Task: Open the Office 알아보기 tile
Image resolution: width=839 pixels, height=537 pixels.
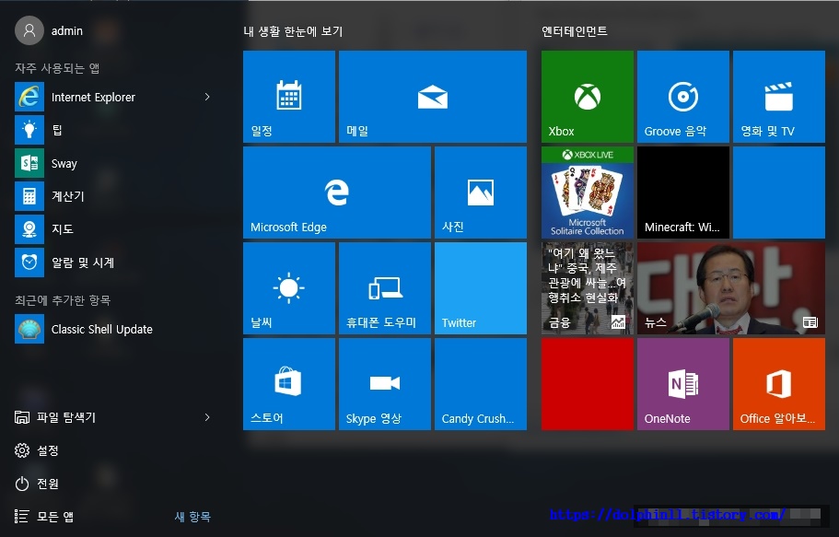Action: point(779,384)
